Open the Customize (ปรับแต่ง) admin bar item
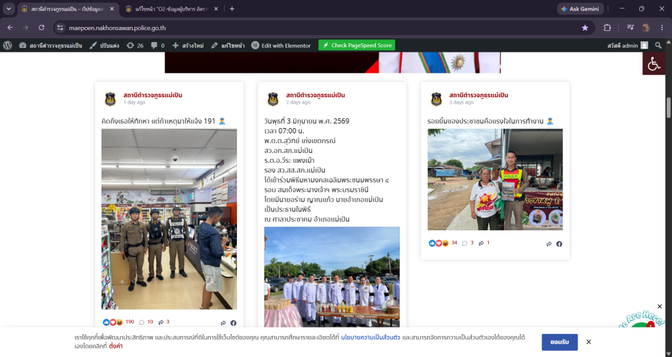The width and height of the screenshot is (672, 357). pos(104,45)
